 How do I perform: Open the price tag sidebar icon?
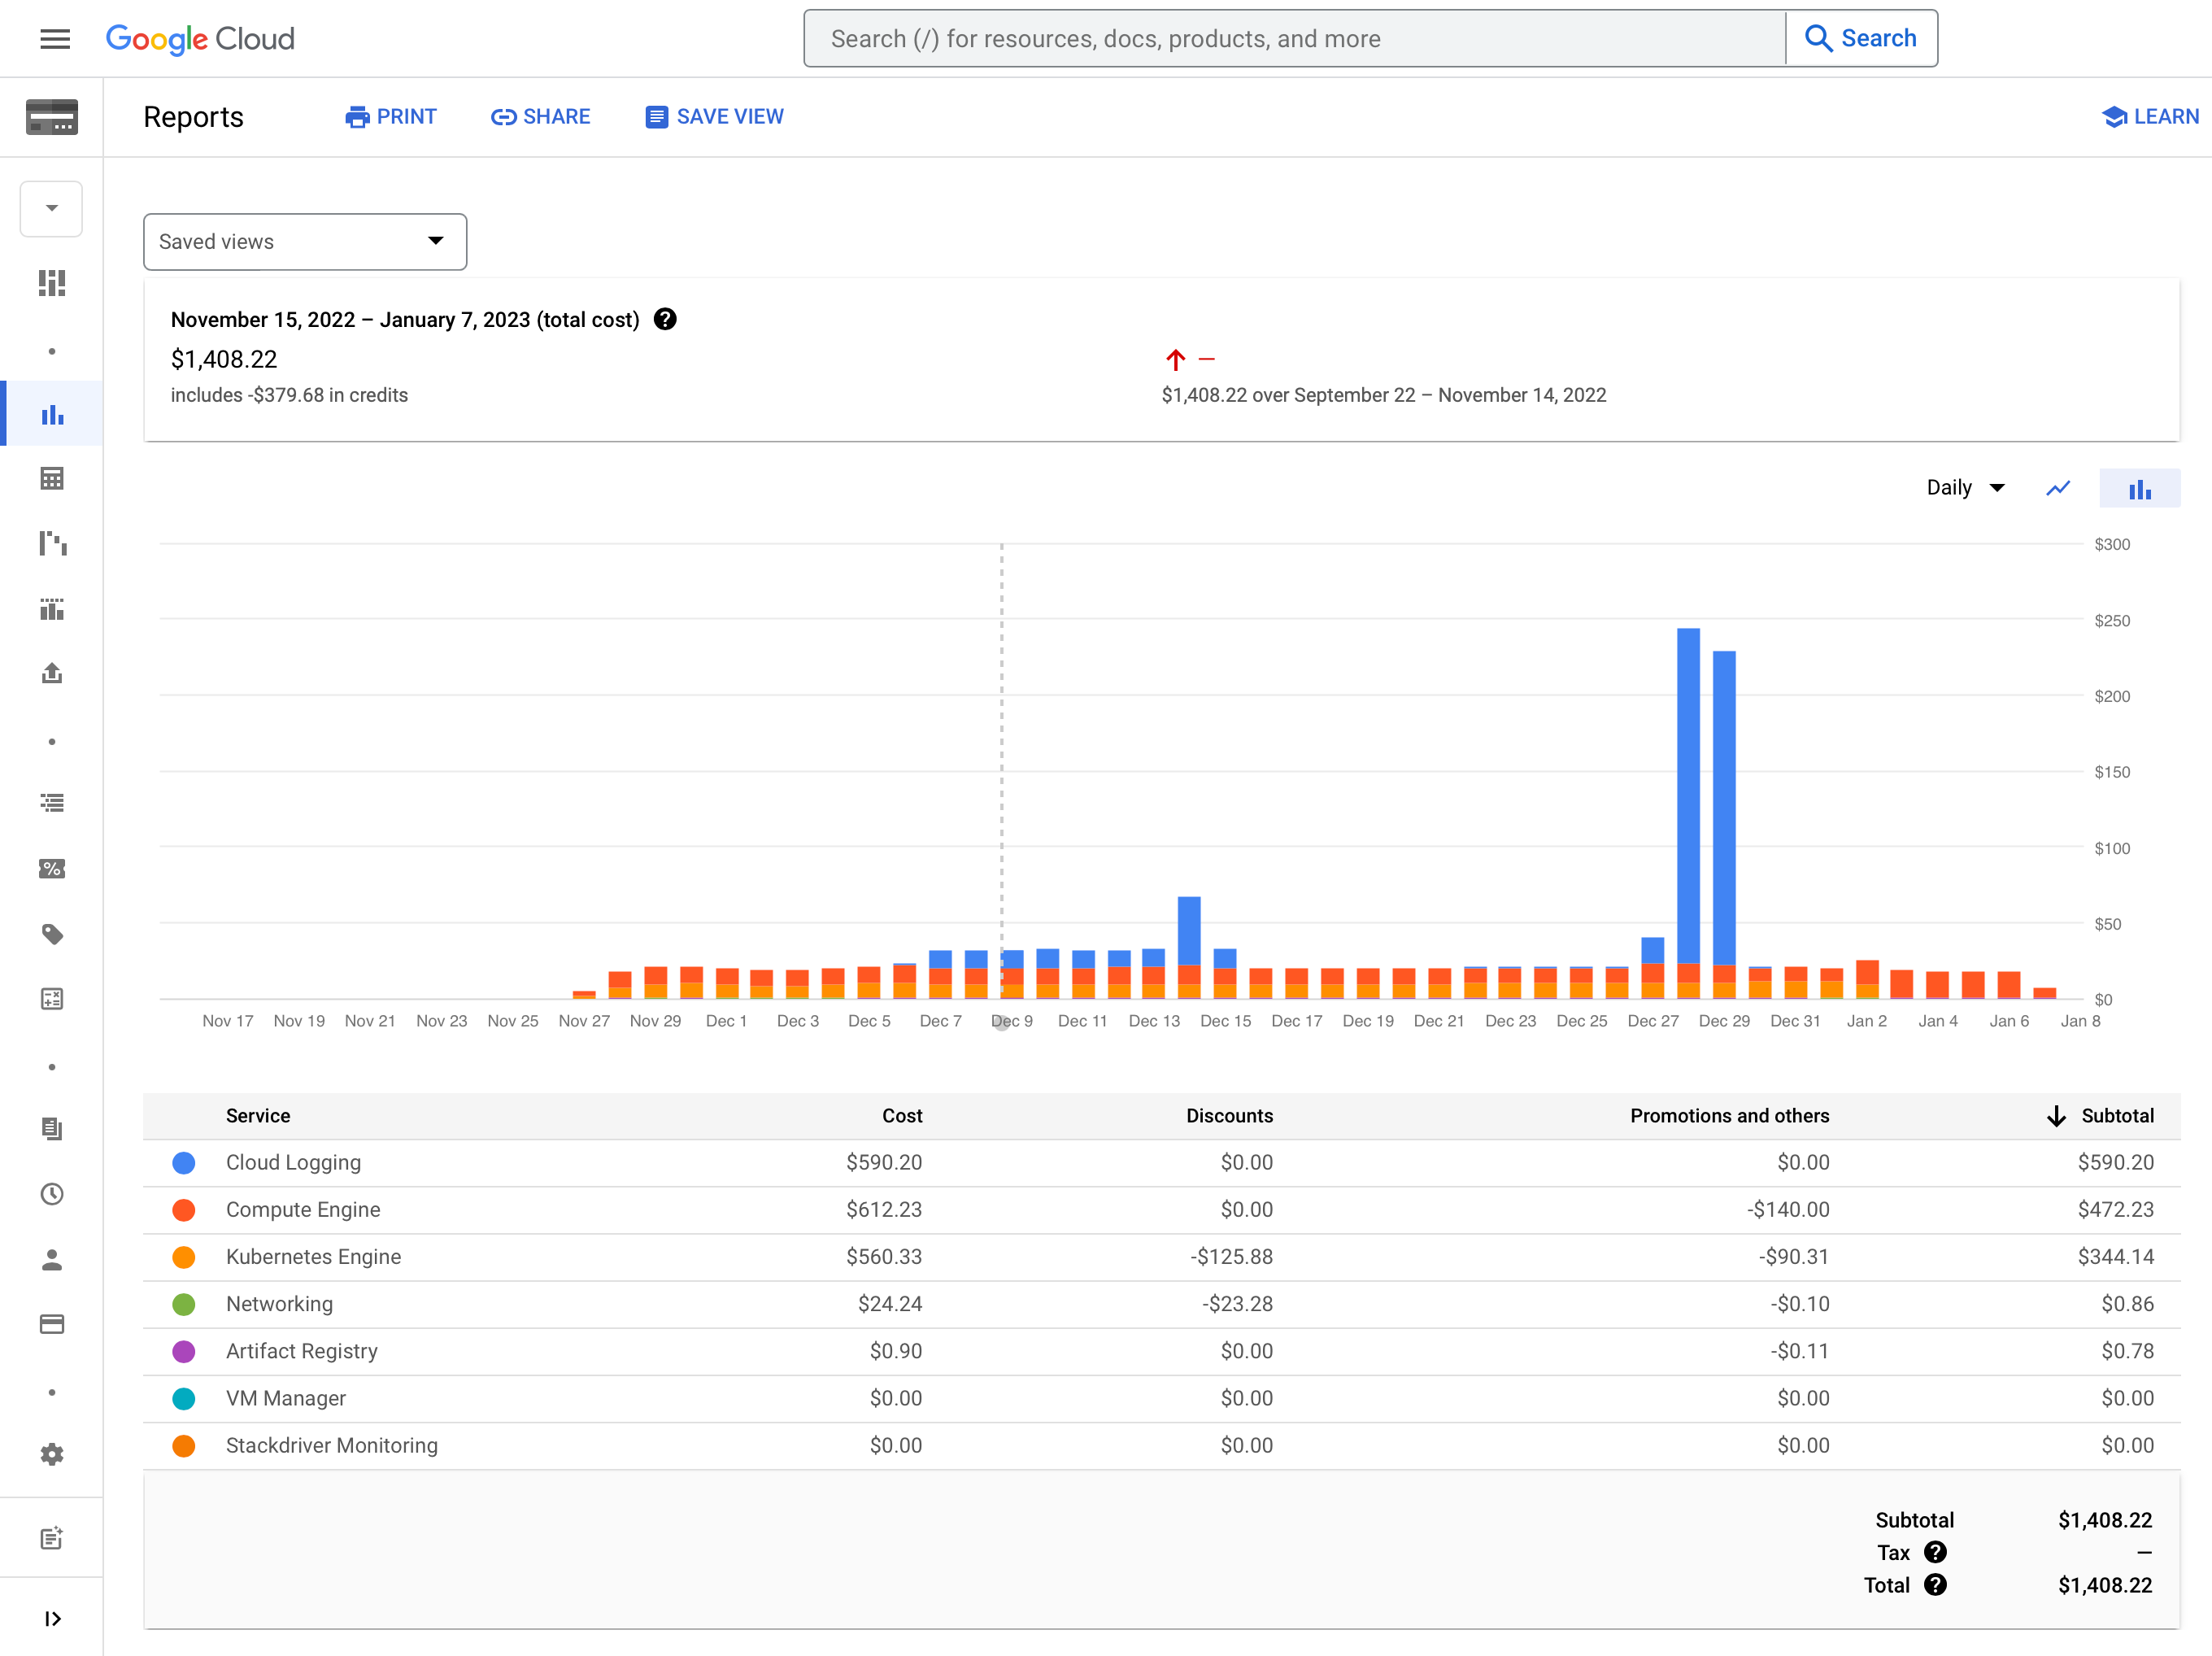click(52, 934)
